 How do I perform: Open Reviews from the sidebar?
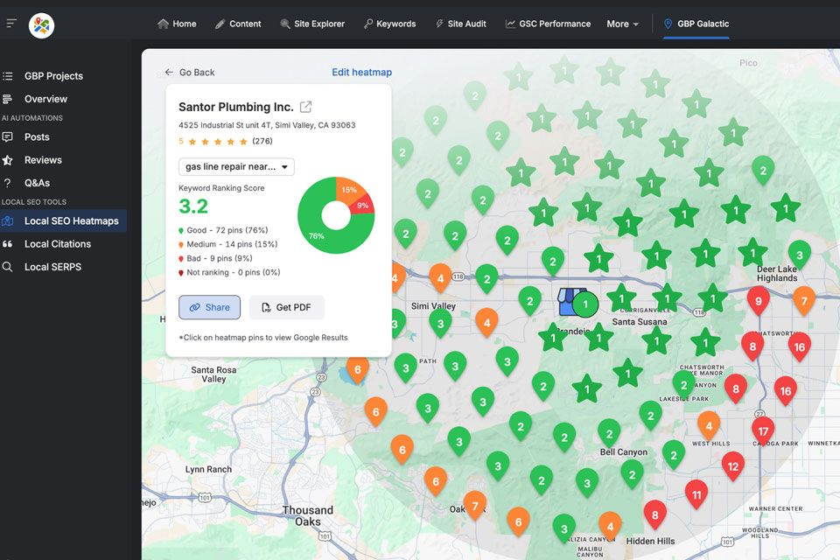click(x=43, y=160)
